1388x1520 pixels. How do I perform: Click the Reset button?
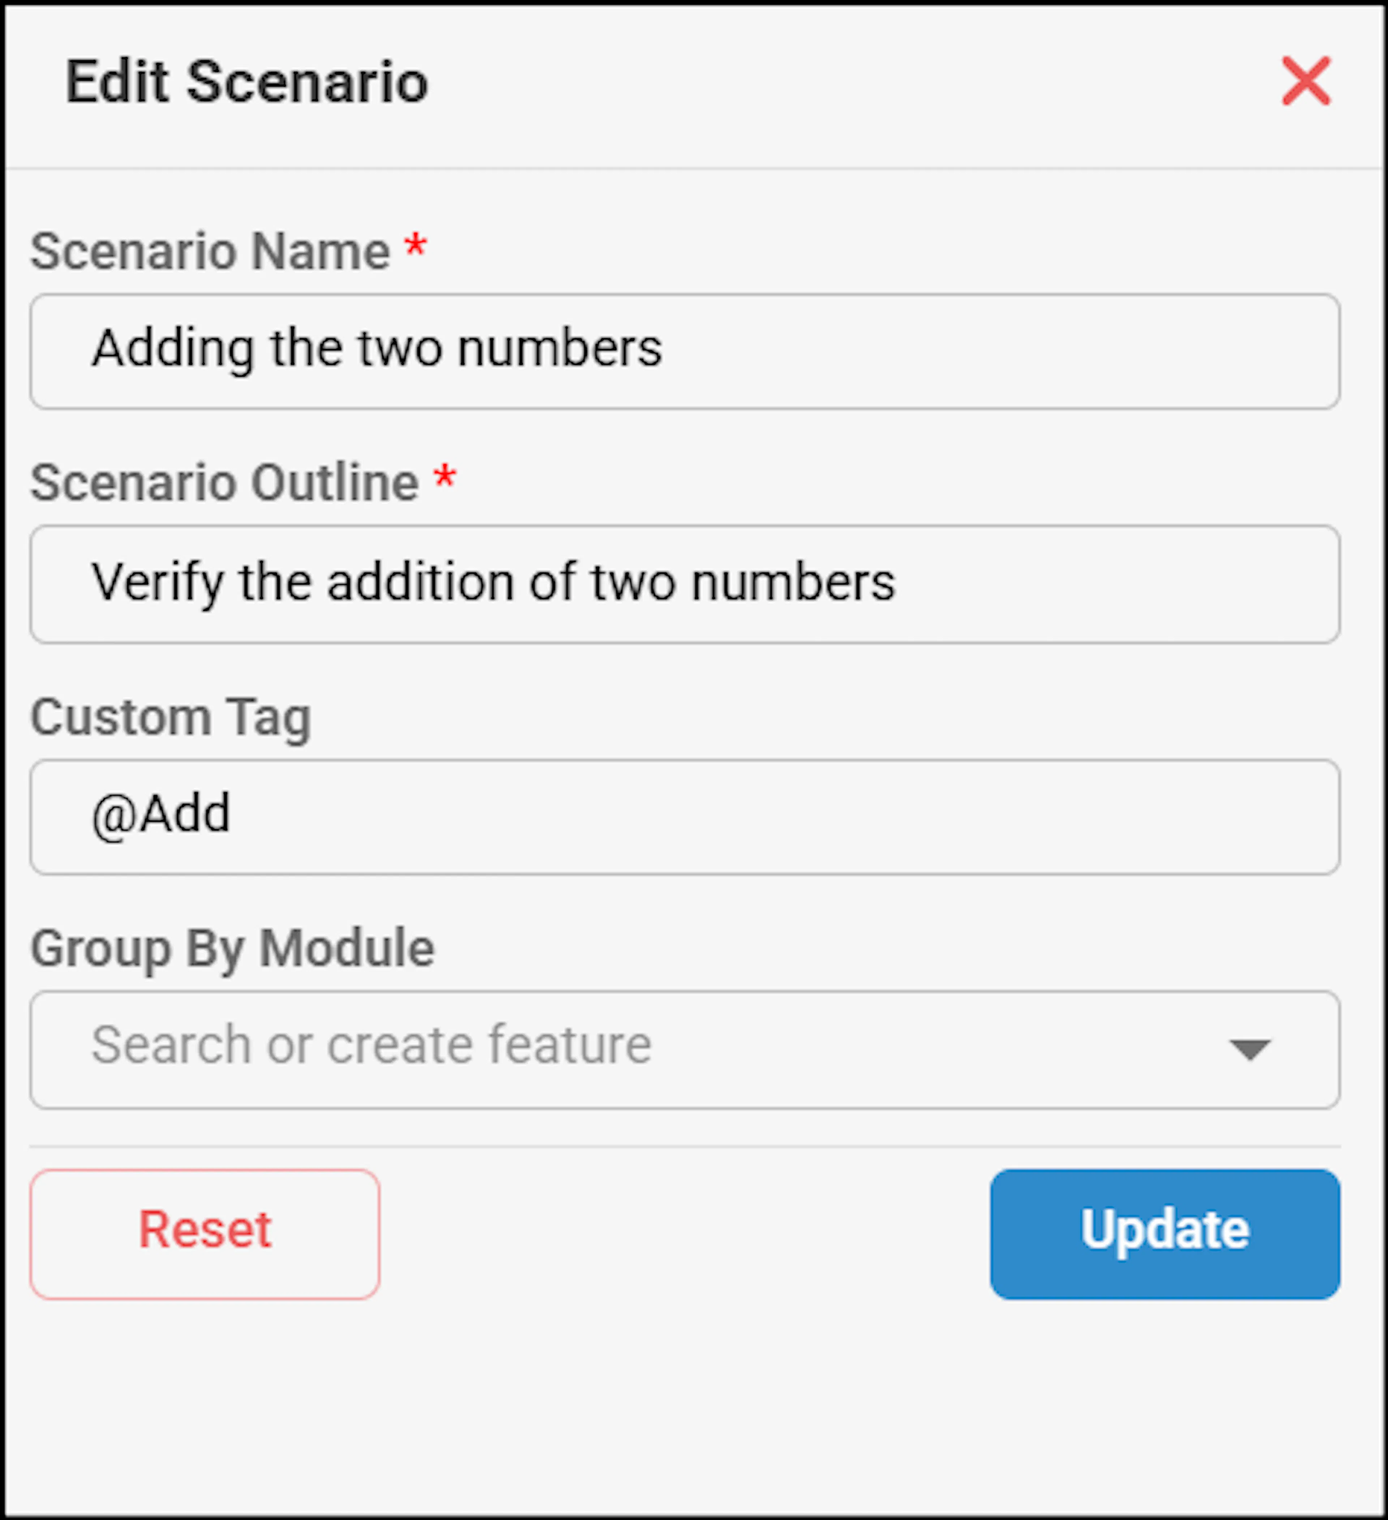tap(205, 1234)
